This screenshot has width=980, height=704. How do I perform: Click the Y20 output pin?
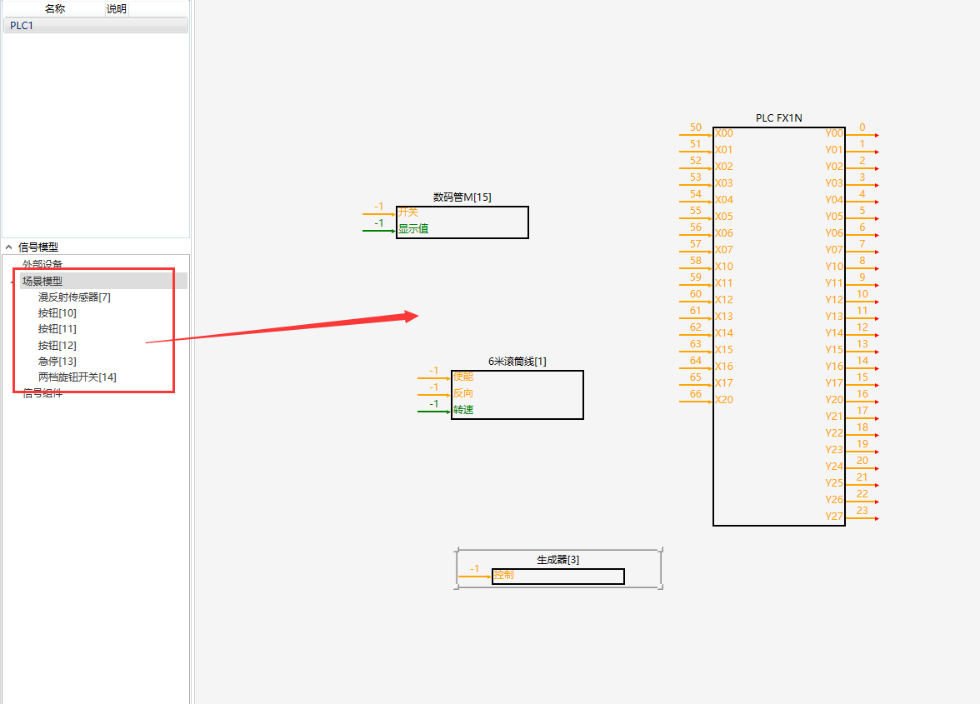tap(834, 400)
